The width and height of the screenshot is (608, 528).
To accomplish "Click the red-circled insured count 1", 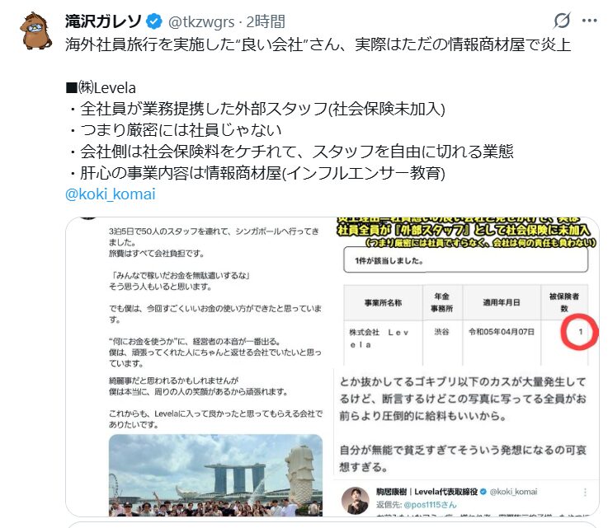I will pyautogui.click(x=580, y=332).
